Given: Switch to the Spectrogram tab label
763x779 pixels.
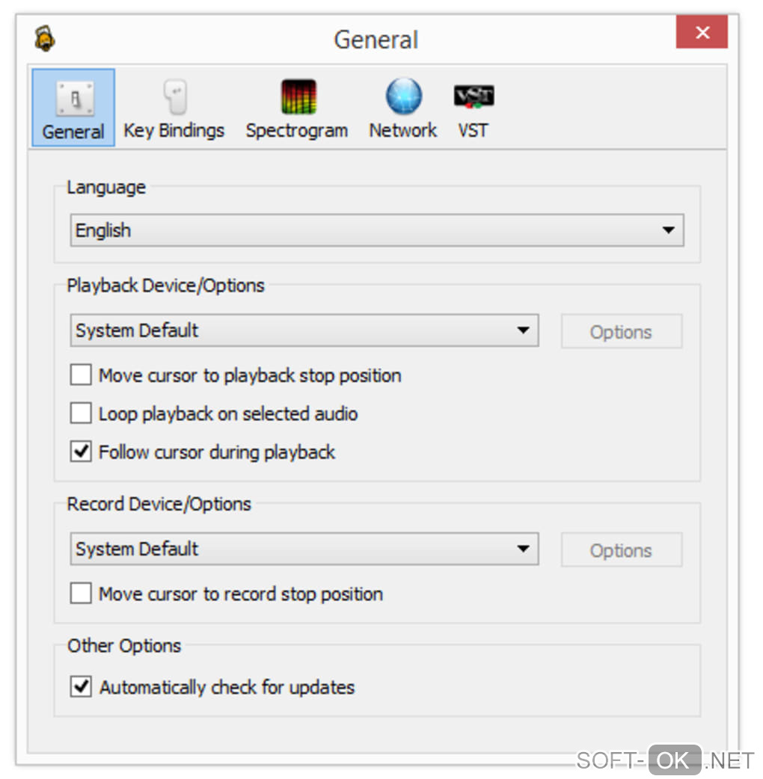Looking at the screenshot, I should (x=297, y=131).
